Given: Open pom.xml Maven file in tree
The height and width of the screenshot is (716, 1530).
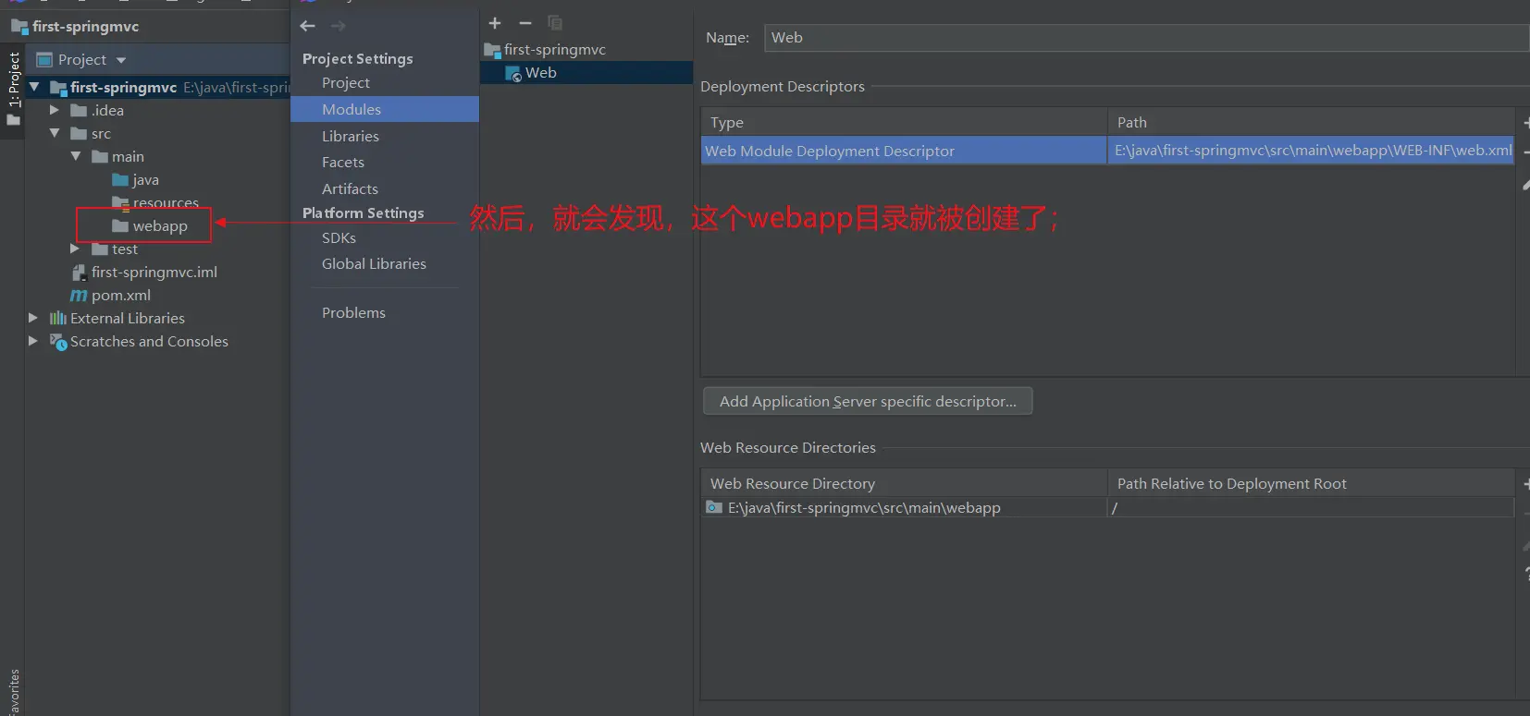Looking at the screenshot, I should click(x=120, y=296).
